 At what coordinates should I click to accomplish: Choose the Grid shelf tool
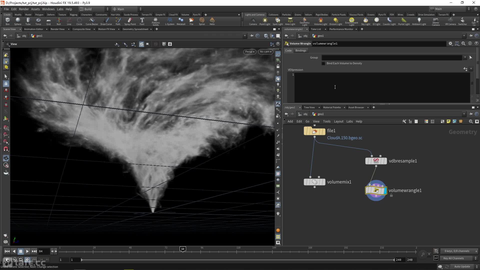tap(48, 21)
